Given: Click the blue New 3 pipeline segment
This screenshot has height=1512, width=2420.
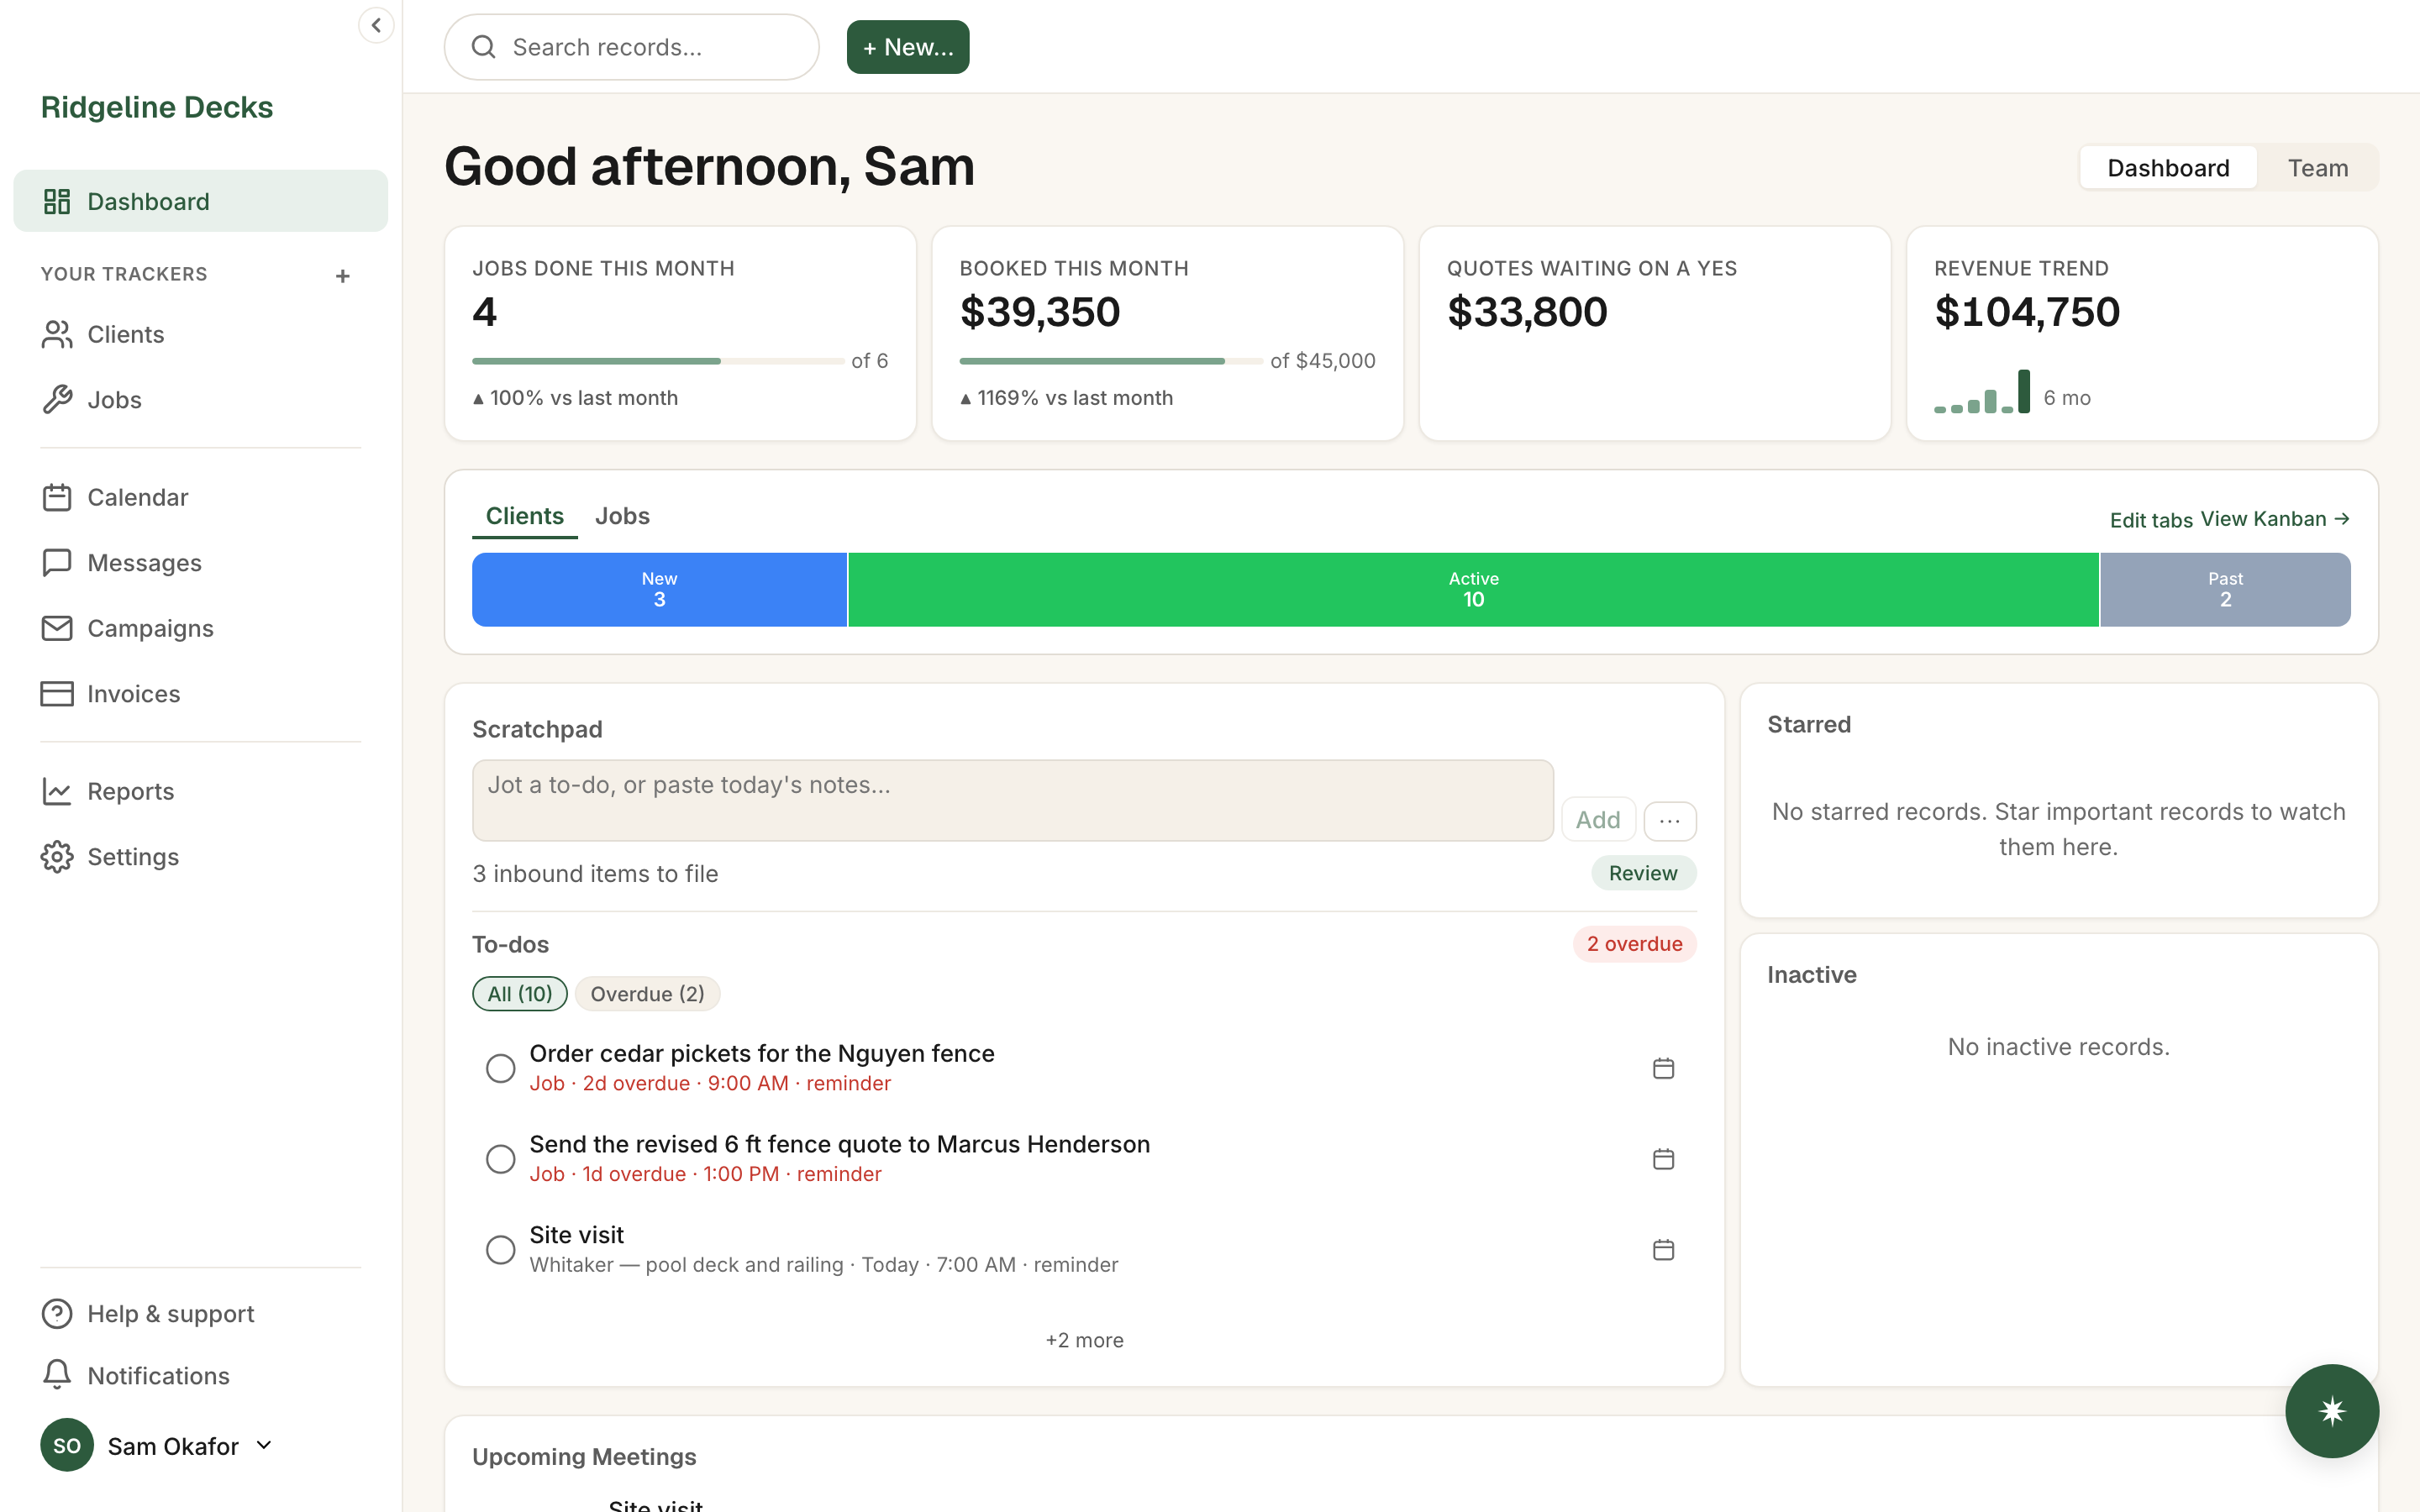Looking at the screenshot, I should coord(659,590).
